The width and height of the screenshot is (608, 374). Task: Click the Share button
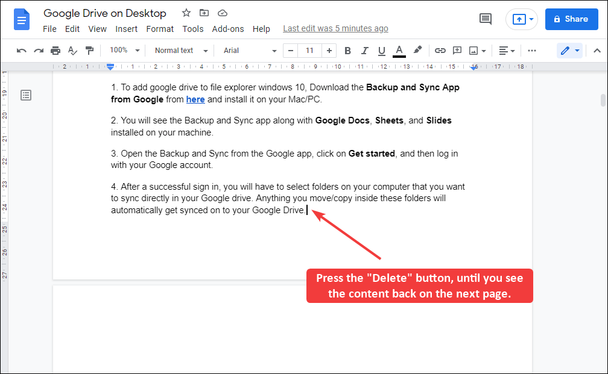click(x=571, y=19)
